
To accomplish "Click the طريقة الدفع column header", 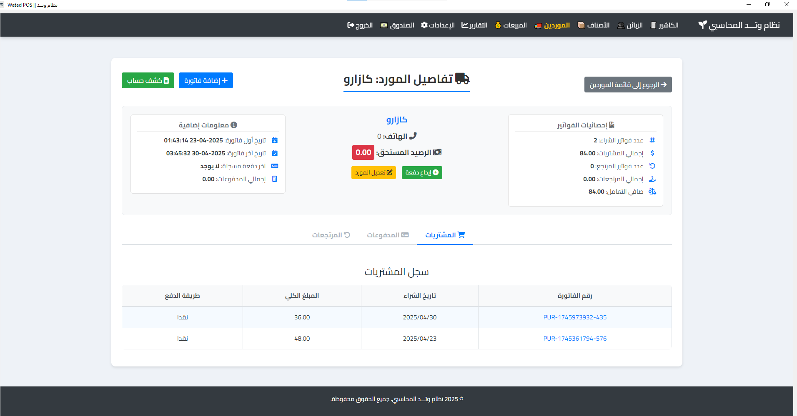I will (x=182, y=296).
